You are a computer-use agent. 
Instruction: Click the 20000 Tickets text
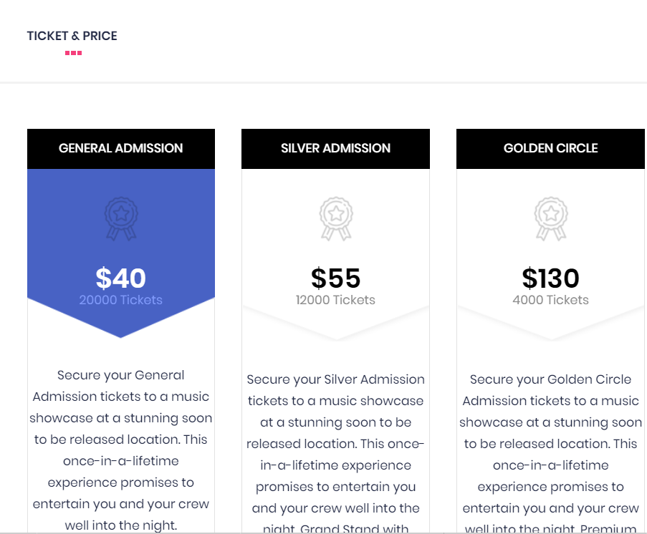pyautogui.click(x=121, y=300)
